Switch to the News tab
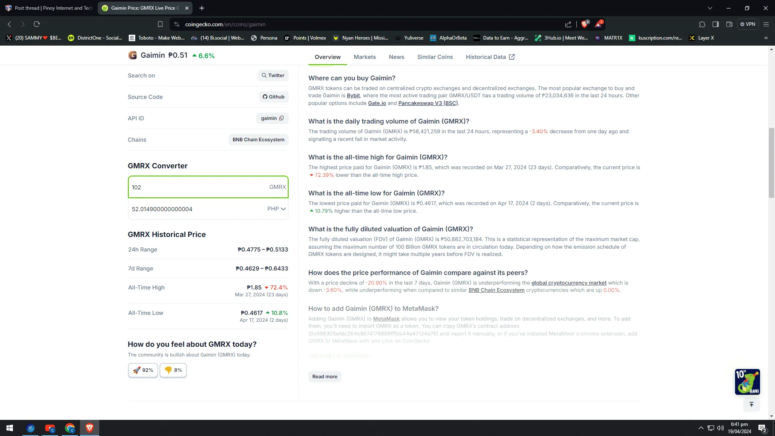This screenshot has width=775, height=436. click(397, 57)
